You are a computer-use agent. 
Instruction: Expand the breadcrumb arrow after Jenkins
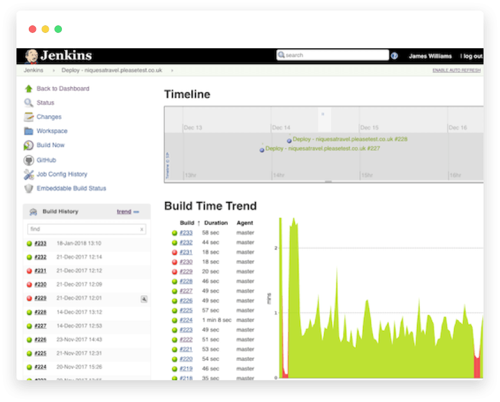pos(54,71)
